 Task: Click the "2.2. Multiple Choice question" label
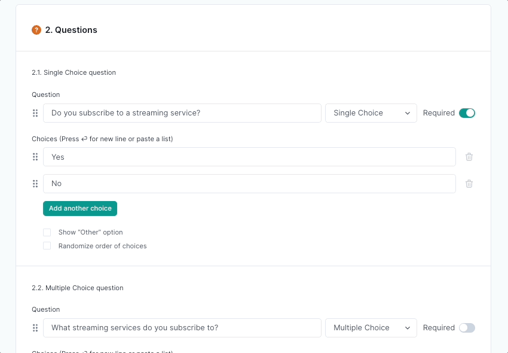78,288
